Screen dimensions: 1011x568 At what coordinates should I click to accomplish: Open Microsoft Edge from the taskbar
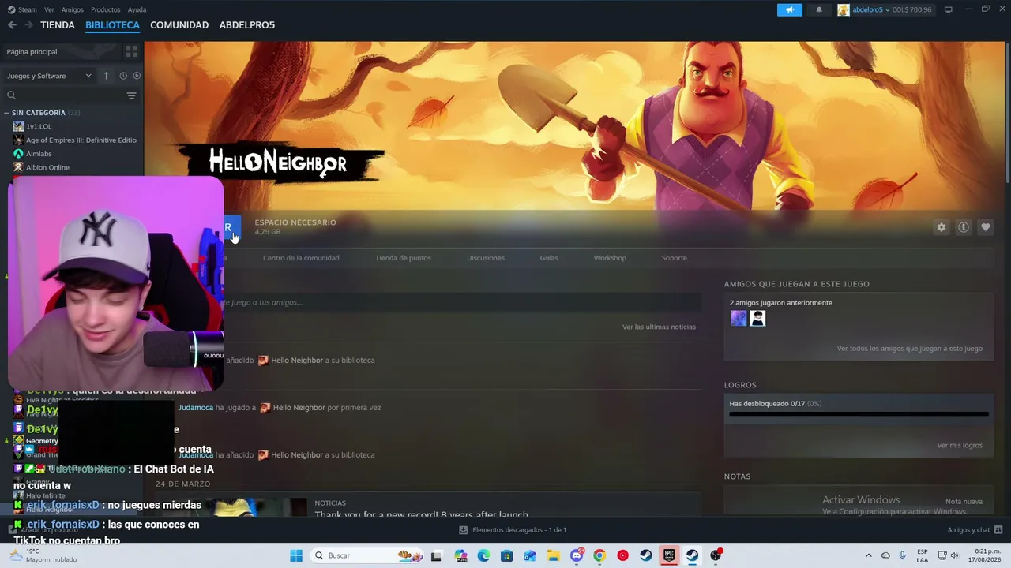(x=483, y=555)
